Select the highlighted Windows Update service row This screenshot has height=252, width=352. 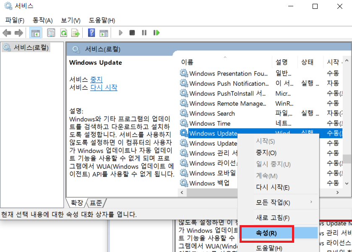(x=261, y=133)
